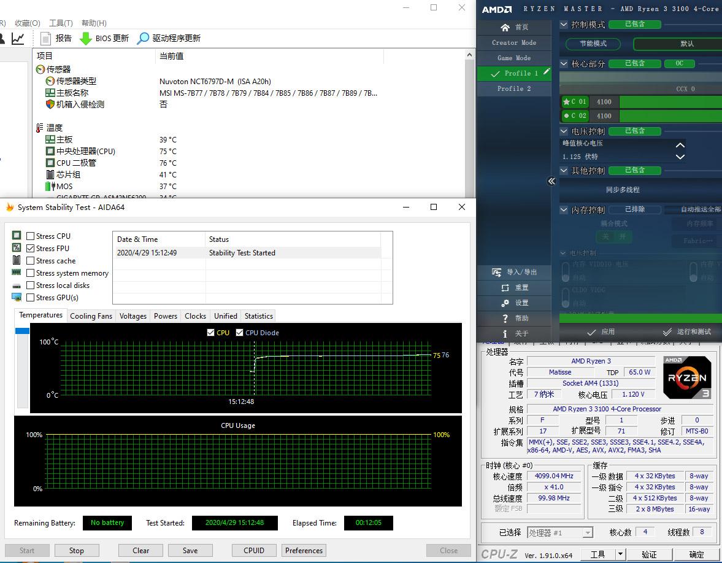Screen dimensions: 722x563
Task: Click the BIOS 更新 green arrow icon
Action: (86, 39)
